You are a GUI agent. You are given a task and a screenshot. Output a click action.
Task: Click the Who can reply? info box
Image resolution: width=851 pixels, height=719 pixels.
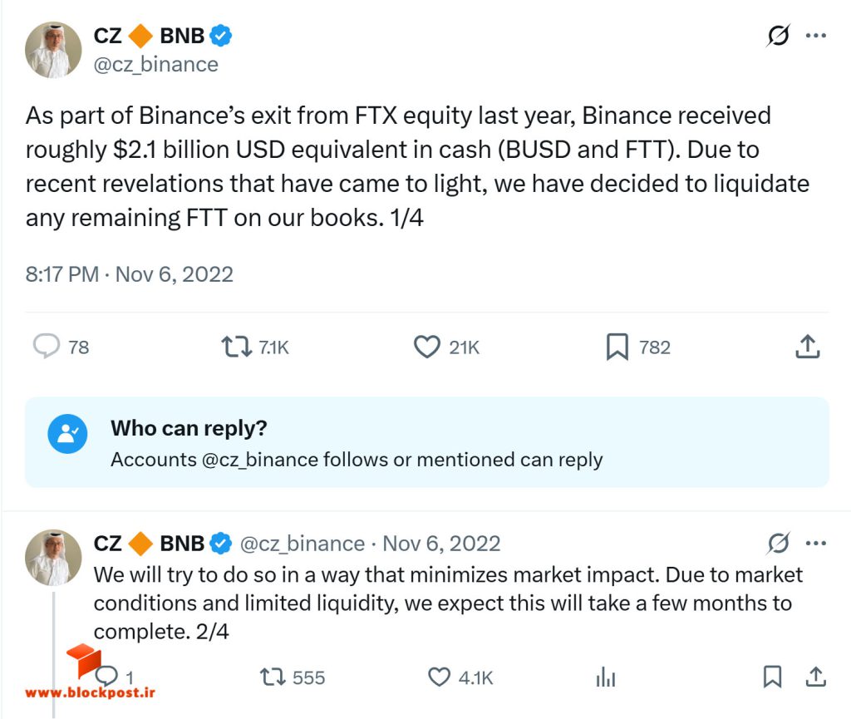(426, 442)
